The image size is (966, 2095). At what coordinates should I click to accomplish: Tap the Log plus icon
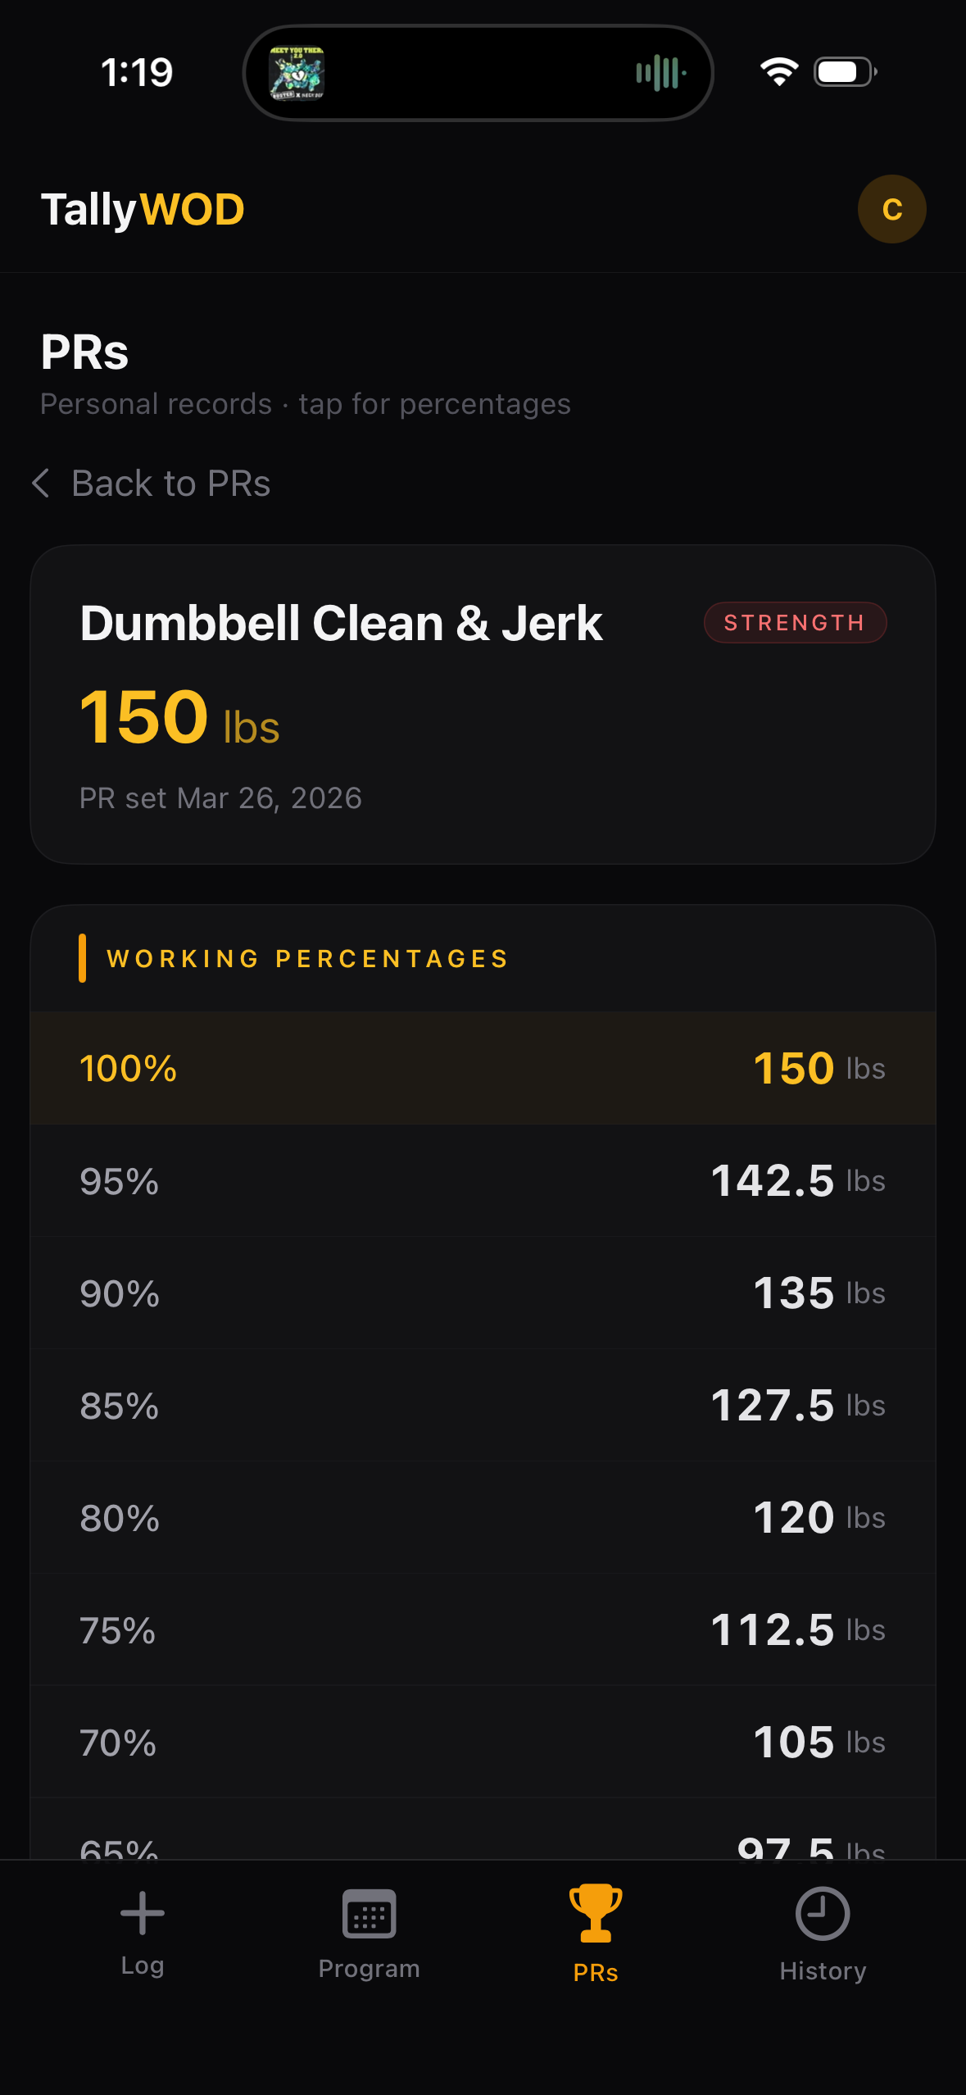click(x=143, y=1913)
